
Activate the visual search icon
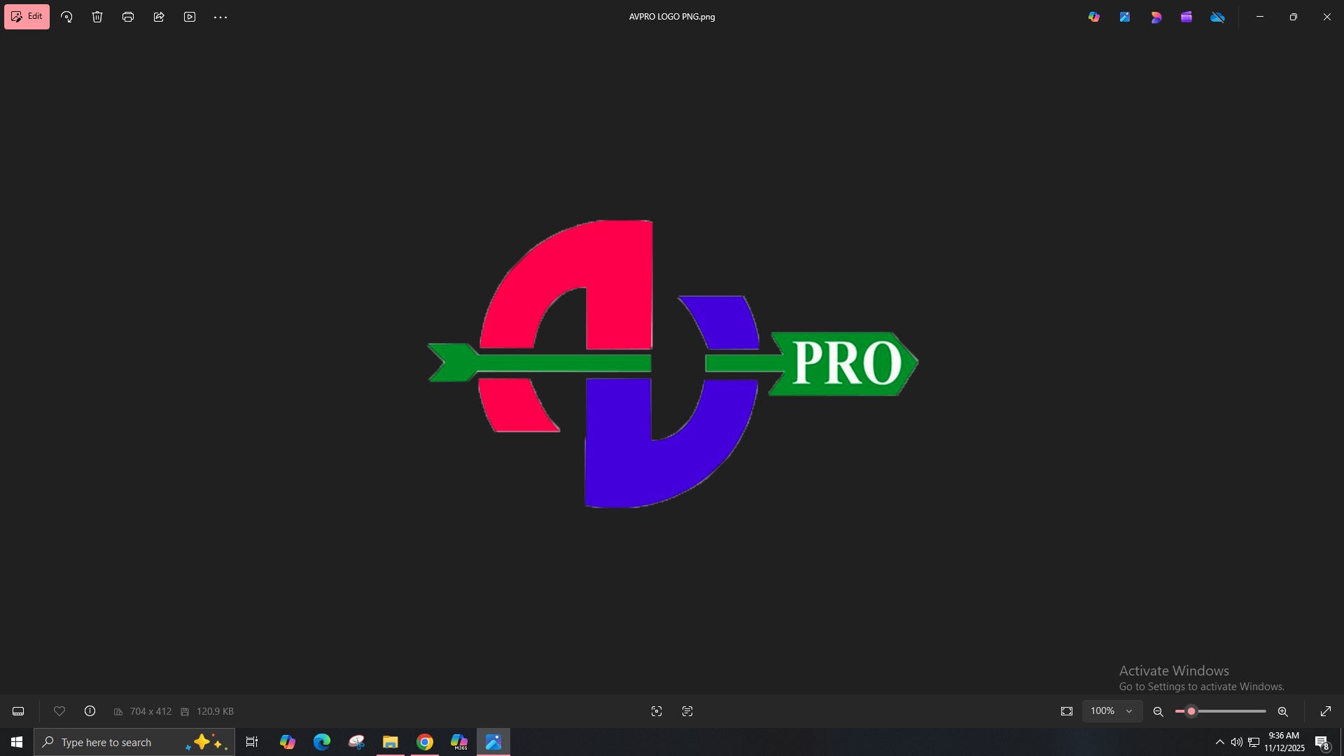point(657,711)
